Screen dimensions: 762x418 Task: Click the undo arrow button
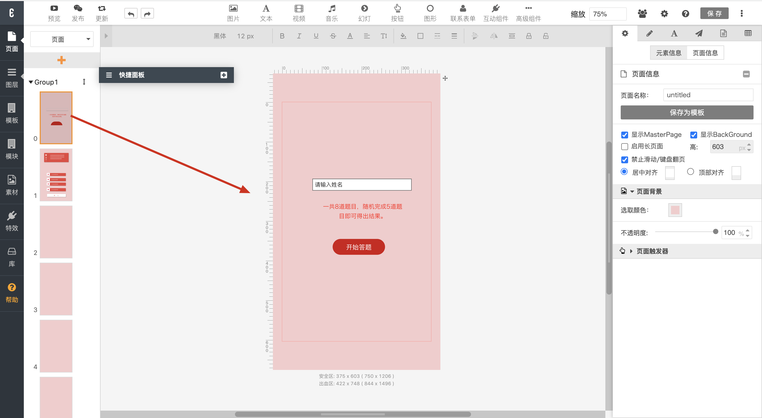point(131,13)
